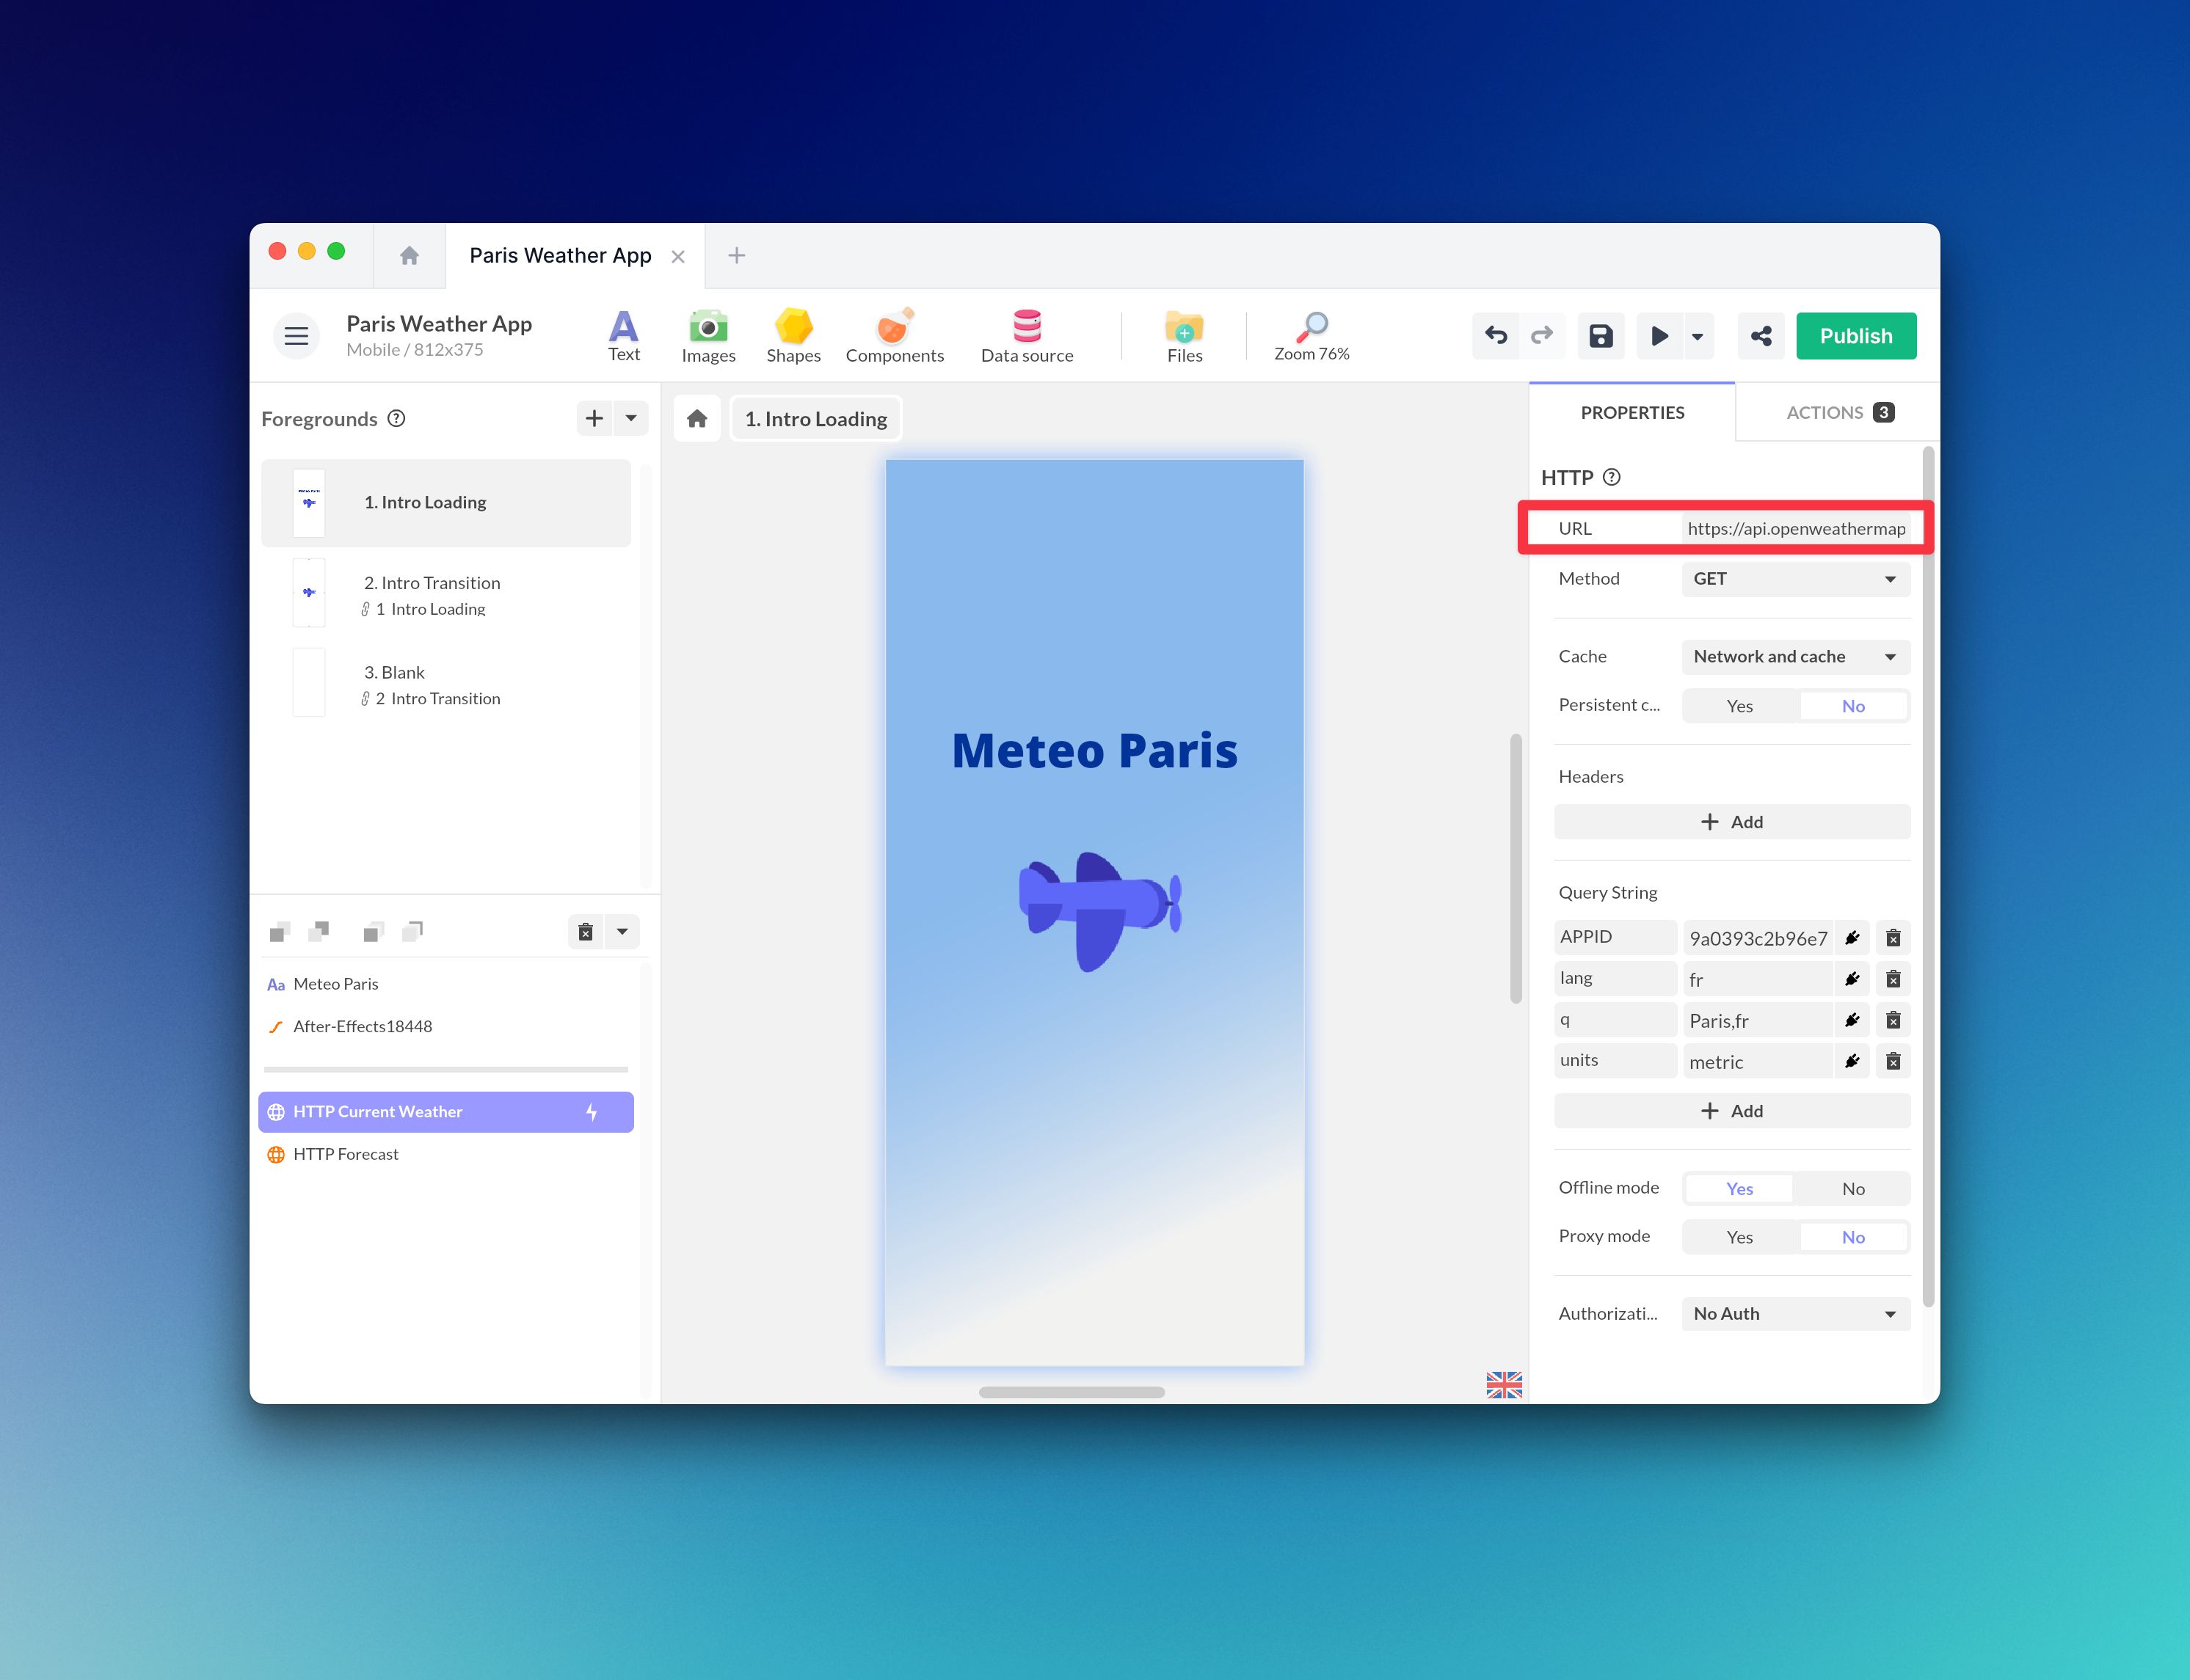Screen dimensions: 2190x1680
Task: Click the save floppy disk icon
Action: 1601,336
